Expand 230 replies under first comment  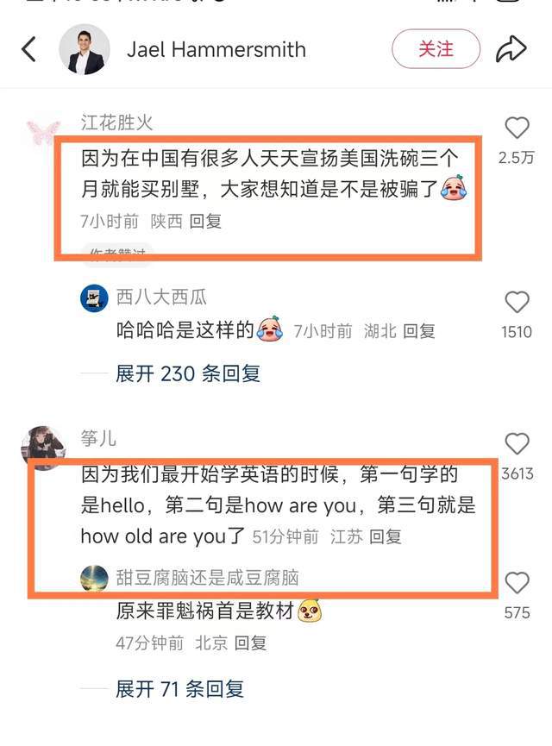coord(188,373)
